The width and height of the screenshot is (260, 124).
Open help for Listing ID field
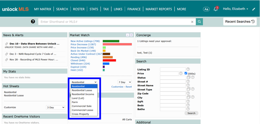click(x=188, y=69)
